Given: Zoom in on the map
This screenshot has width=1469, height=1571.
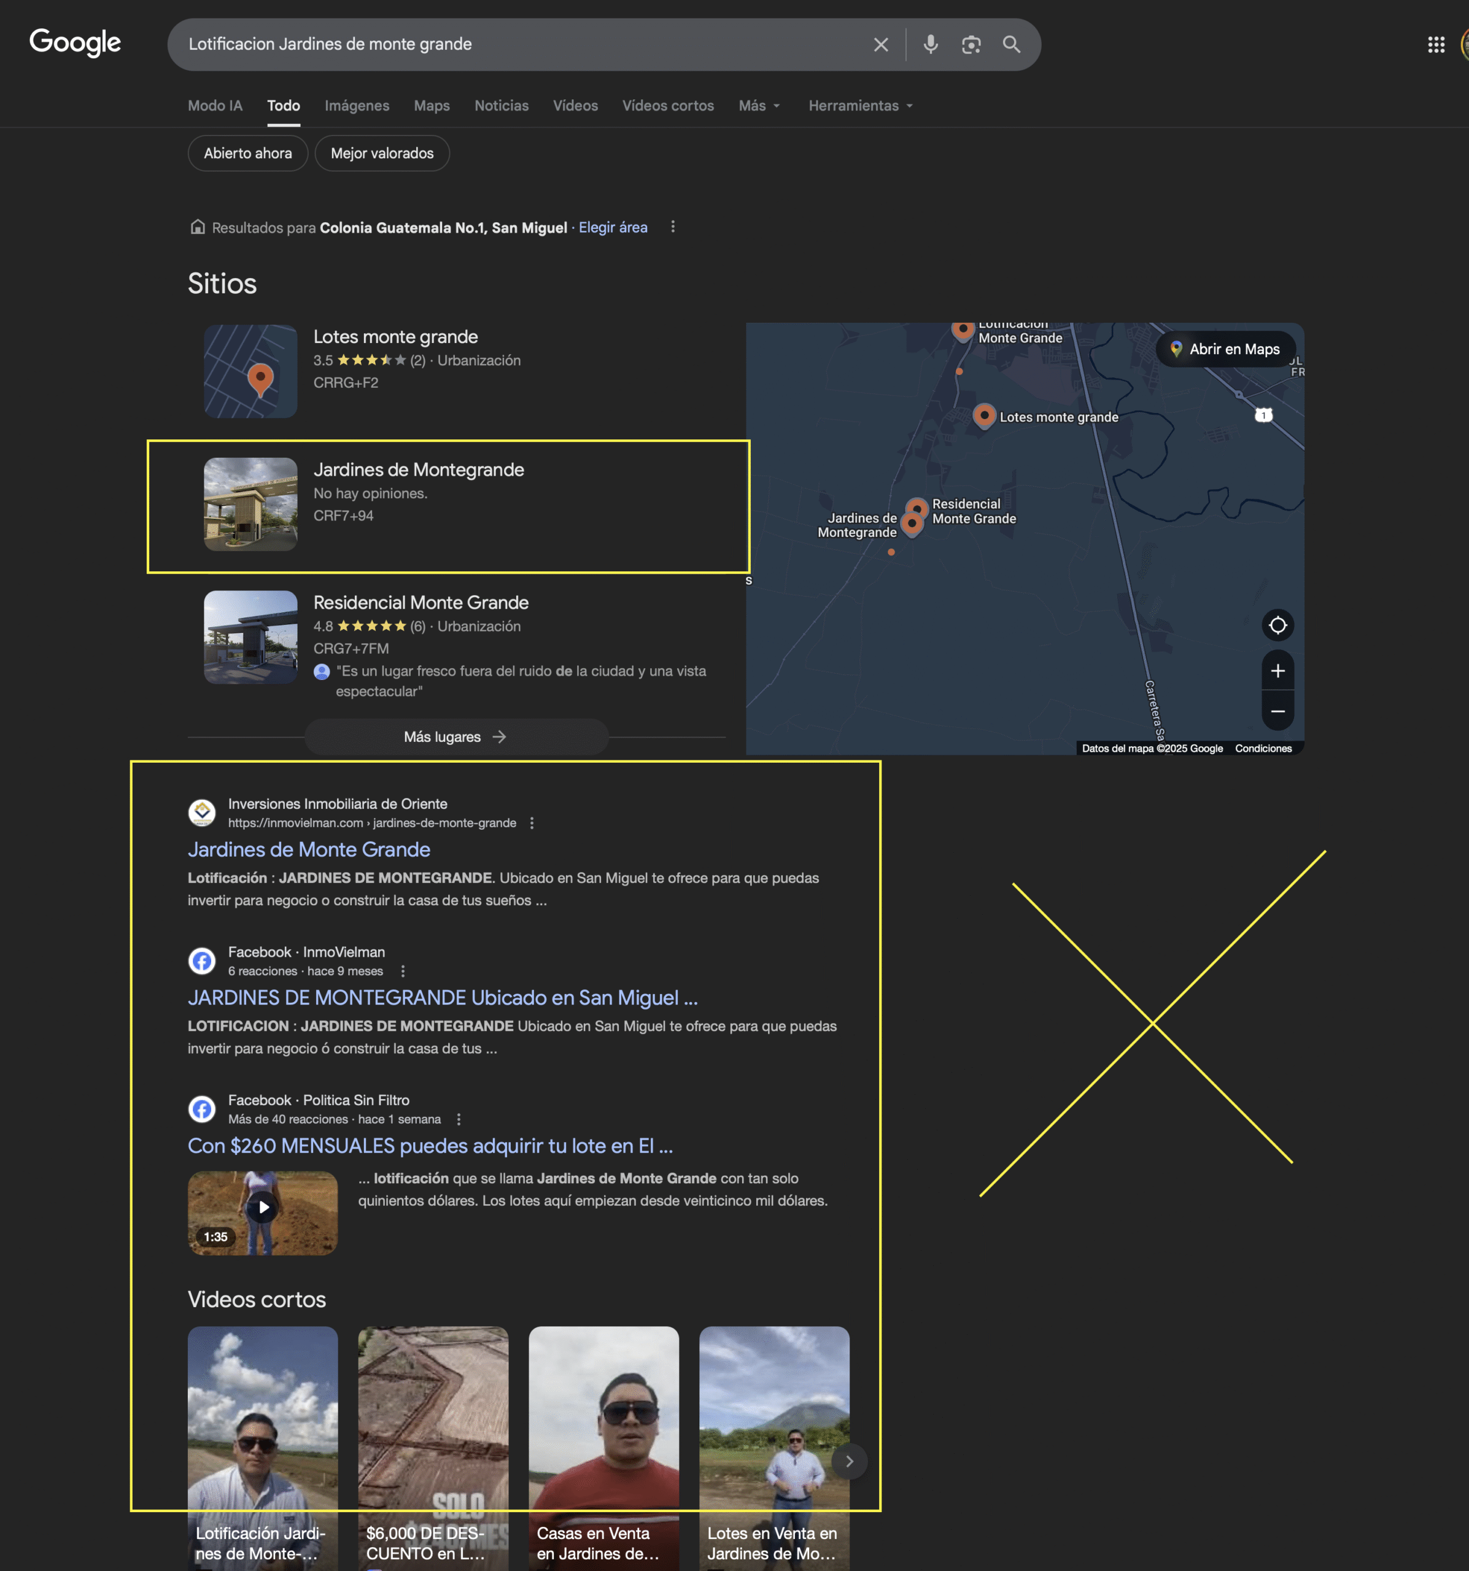Looking at the screenshot, I should [1277, 671].
